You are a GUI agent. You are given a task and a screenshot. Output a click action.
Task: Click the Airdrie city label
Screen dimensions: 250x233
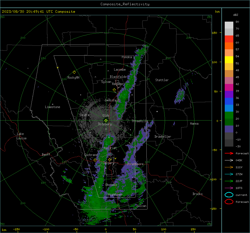coord(109,148)
